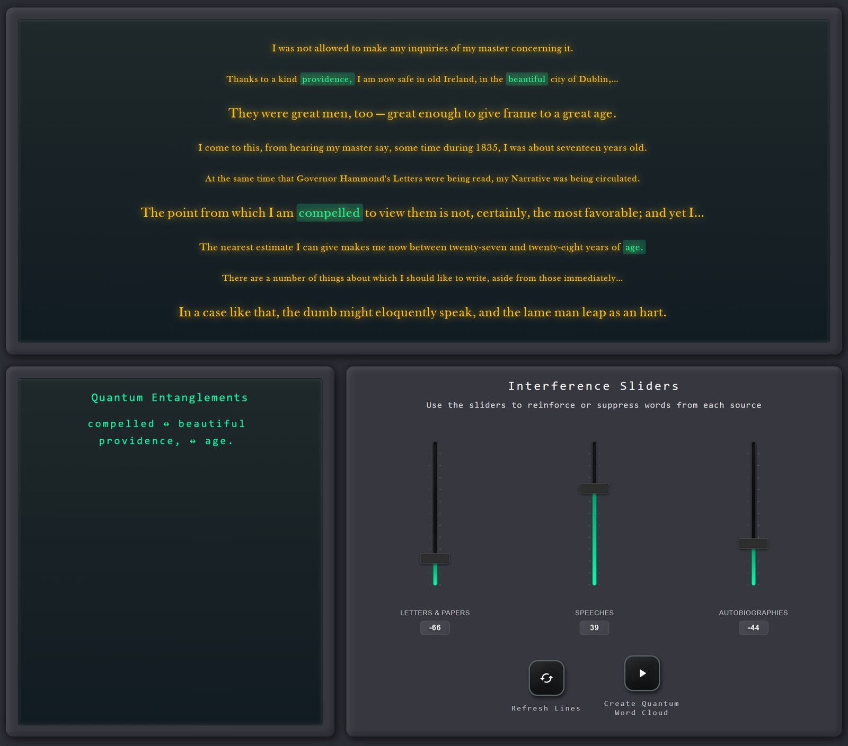Click the Create Quantum Word Cloud play button
The height and width of the screenshot is (746, 848).
click(642, 673)
